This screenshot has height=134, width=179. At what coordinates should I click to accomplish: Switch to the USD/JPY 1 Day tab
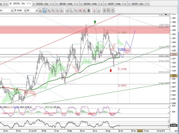coord(137,4)
